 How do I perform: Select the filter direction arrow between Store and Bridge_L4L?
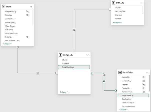click(x=37, y=73)
